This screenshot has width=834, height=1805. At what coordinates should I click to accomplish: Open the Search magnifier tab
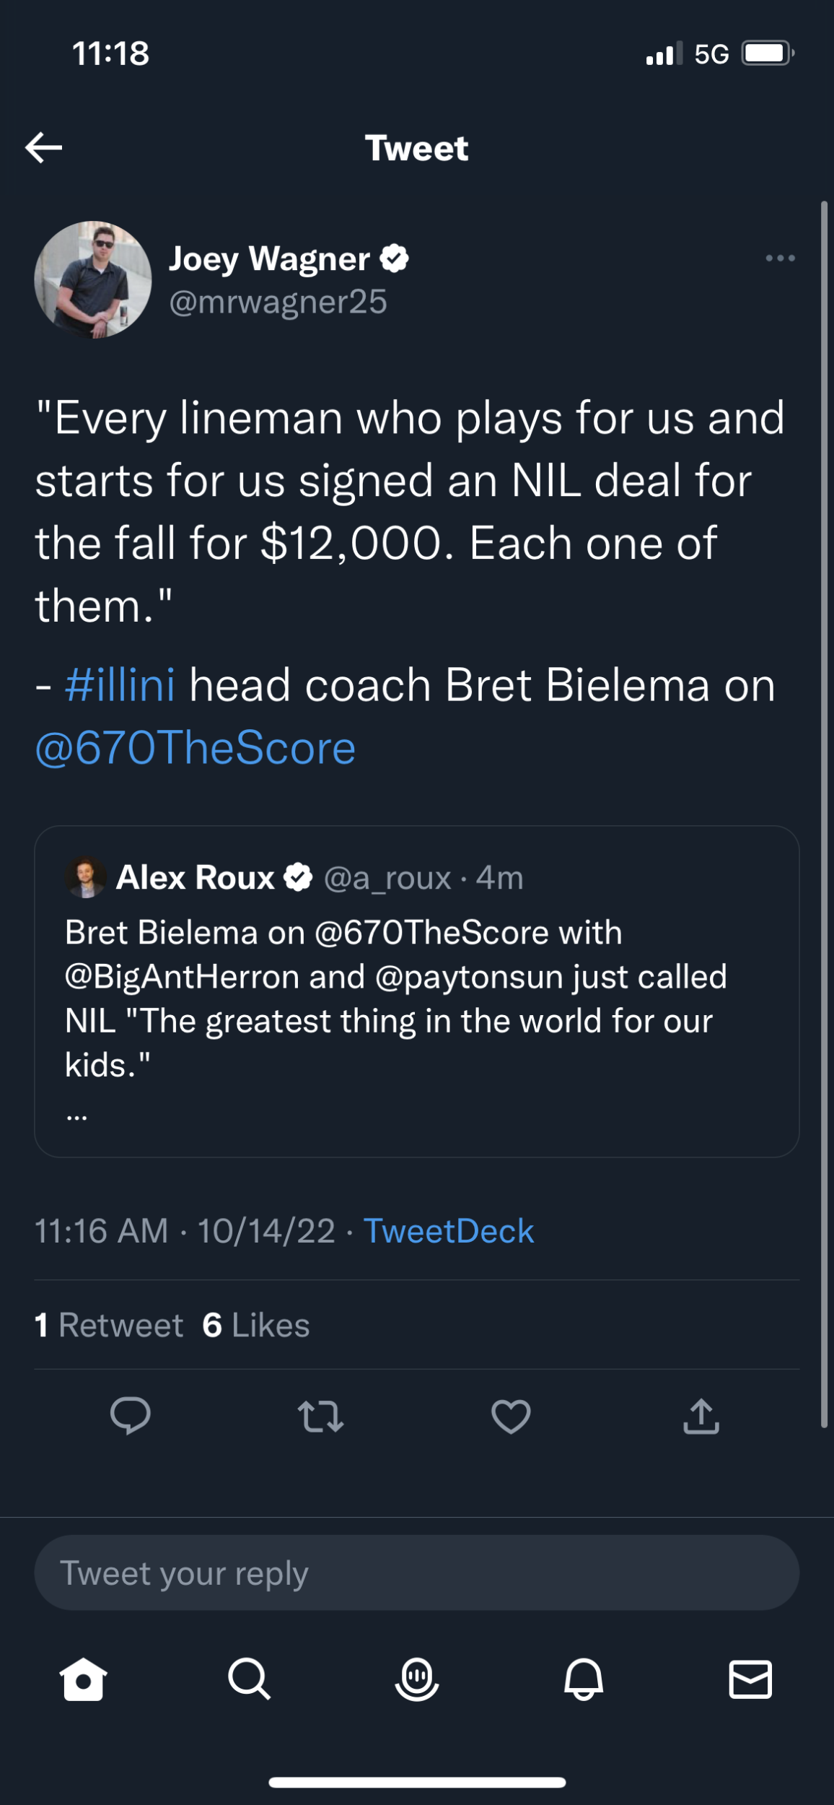250,1679
